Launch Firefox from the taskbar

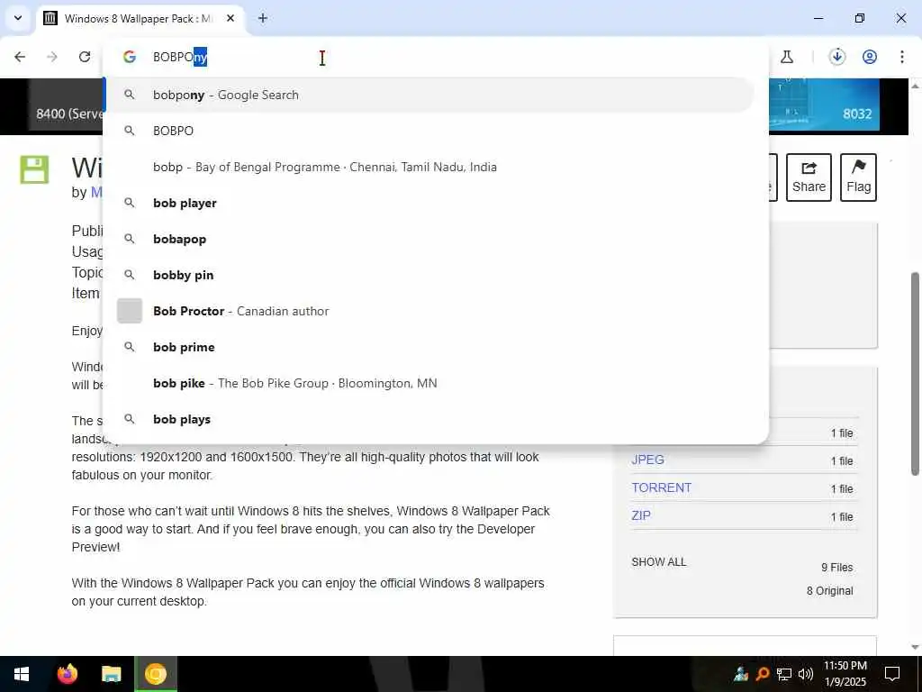point(68,674)
